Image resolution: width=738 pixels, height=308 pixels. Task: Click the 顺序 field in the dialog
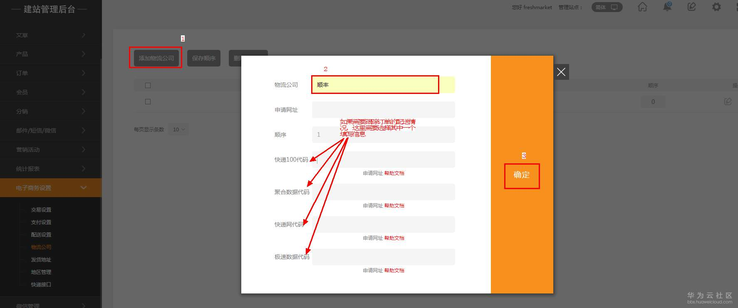pos(384,135)
